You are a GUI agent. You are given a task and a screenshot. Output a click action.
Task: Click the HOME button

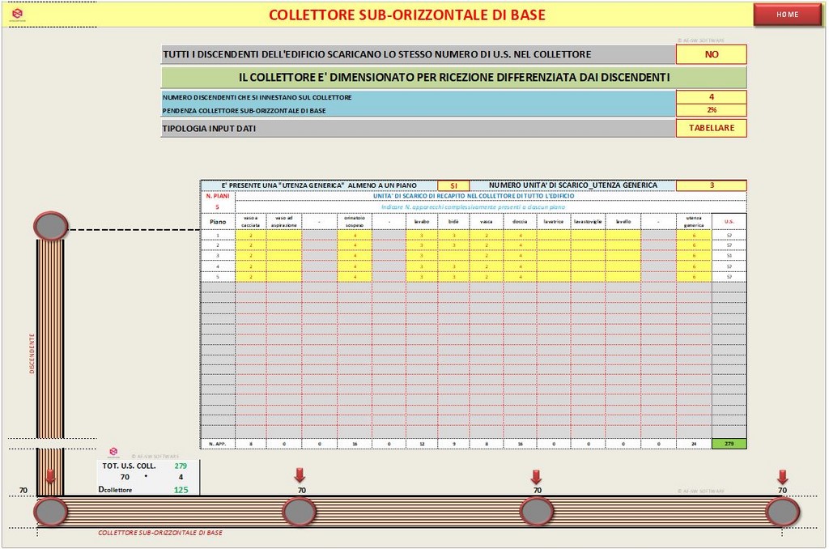787,15
